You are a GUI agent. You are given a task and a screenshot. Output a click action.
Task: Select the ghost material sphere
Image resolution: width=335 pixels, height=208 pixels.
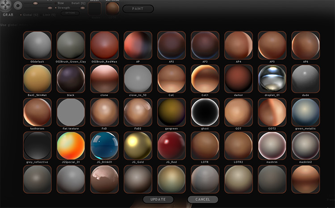[x=205, y=112]
